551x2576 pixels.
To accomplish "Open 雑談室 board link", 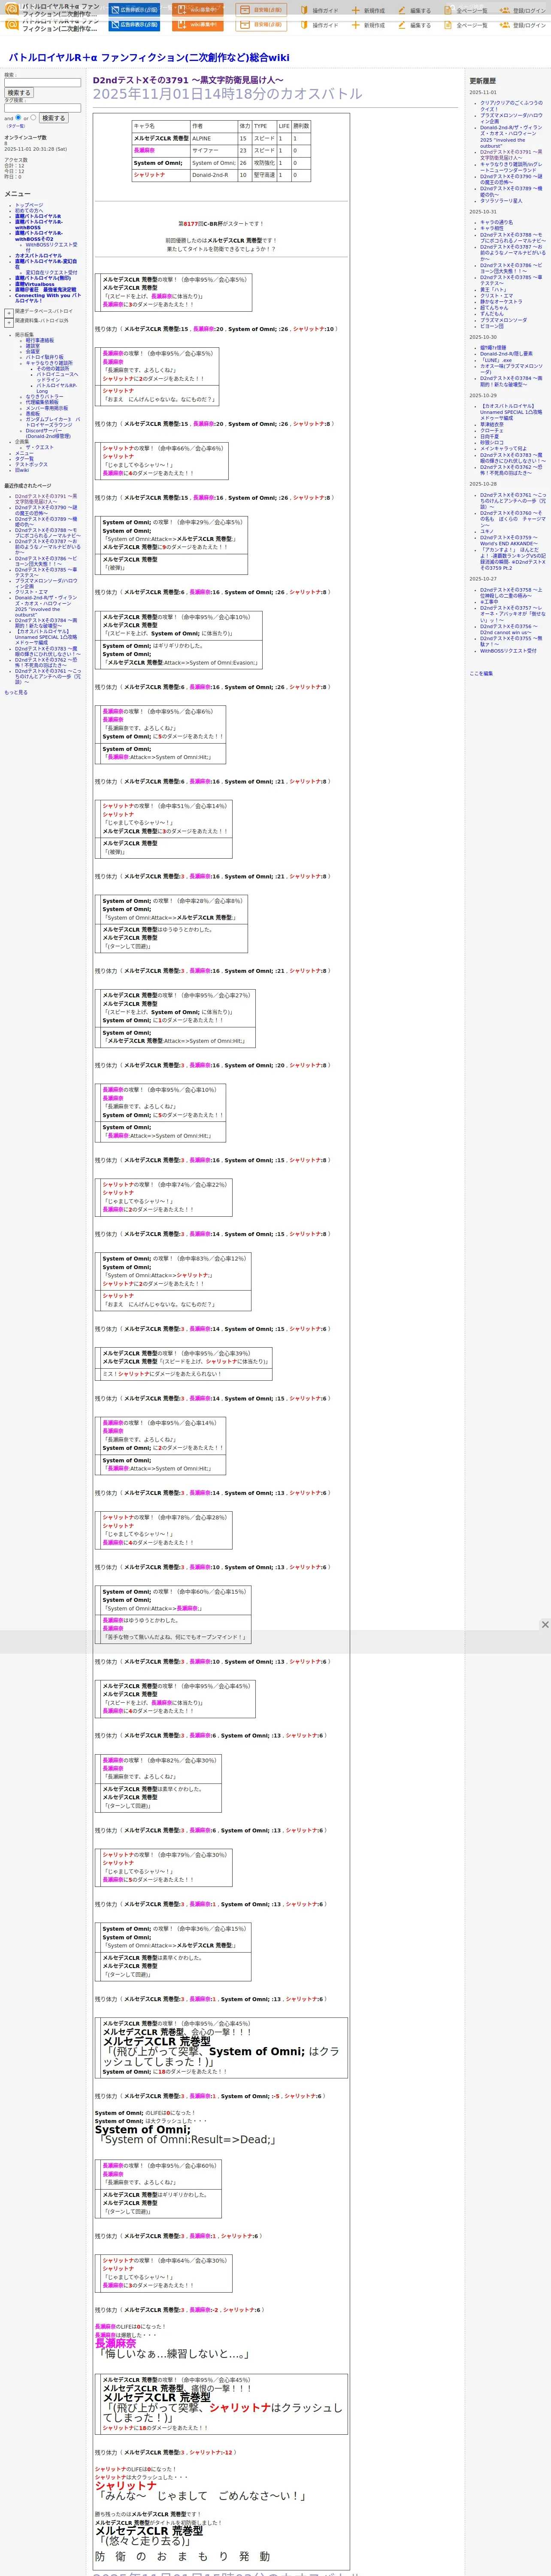I will (33, 346).
